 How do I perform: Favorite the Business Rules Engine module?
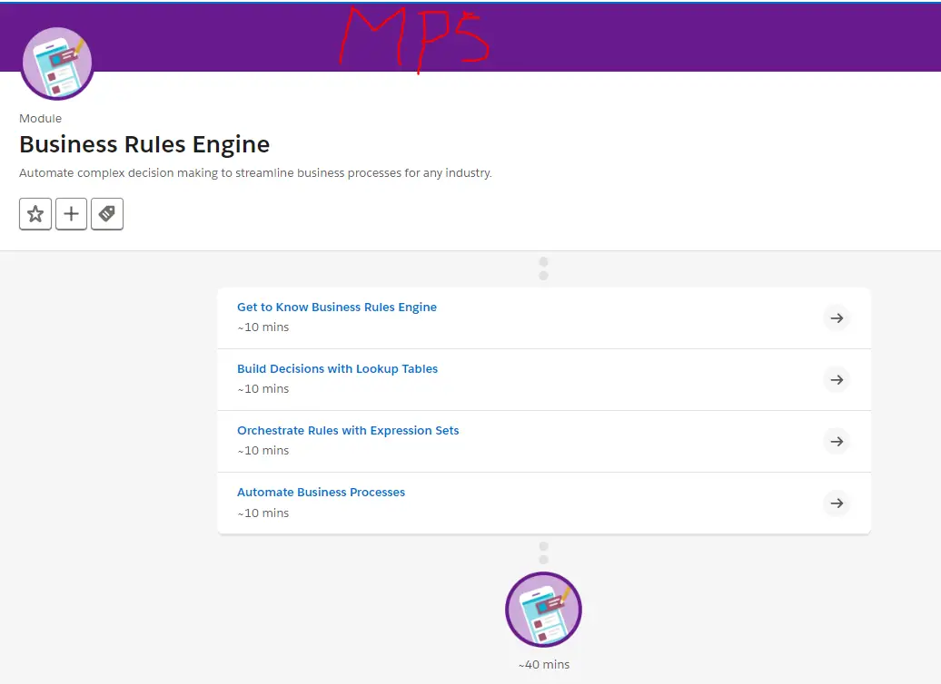click(35, 214)
